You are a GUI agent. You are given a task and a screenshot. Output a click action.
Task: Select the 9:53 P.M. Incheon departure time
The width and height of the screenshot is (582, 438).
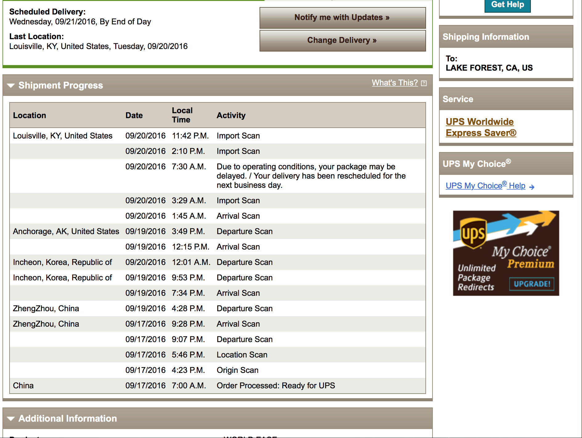188,278
